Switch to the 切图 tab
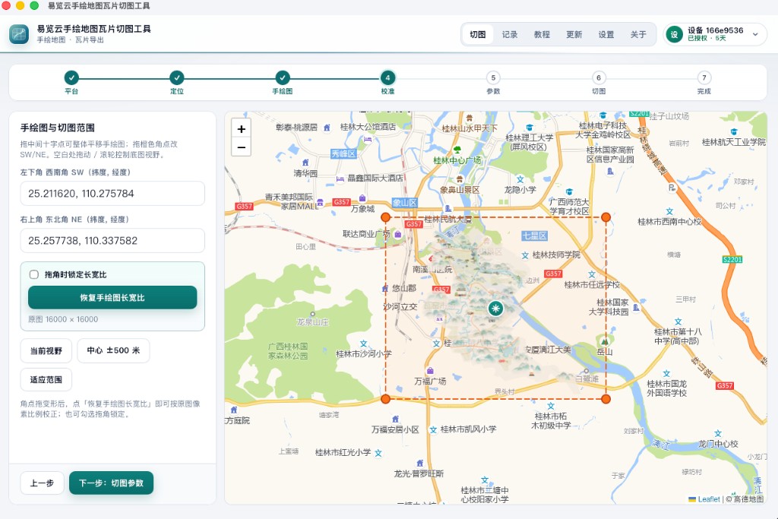The image size is (778, 519). (477, 34)
